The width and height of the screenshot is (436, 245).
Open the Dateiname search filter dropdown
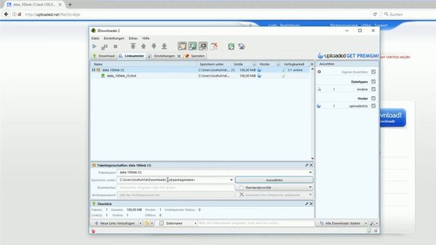(x=178, y=223)
